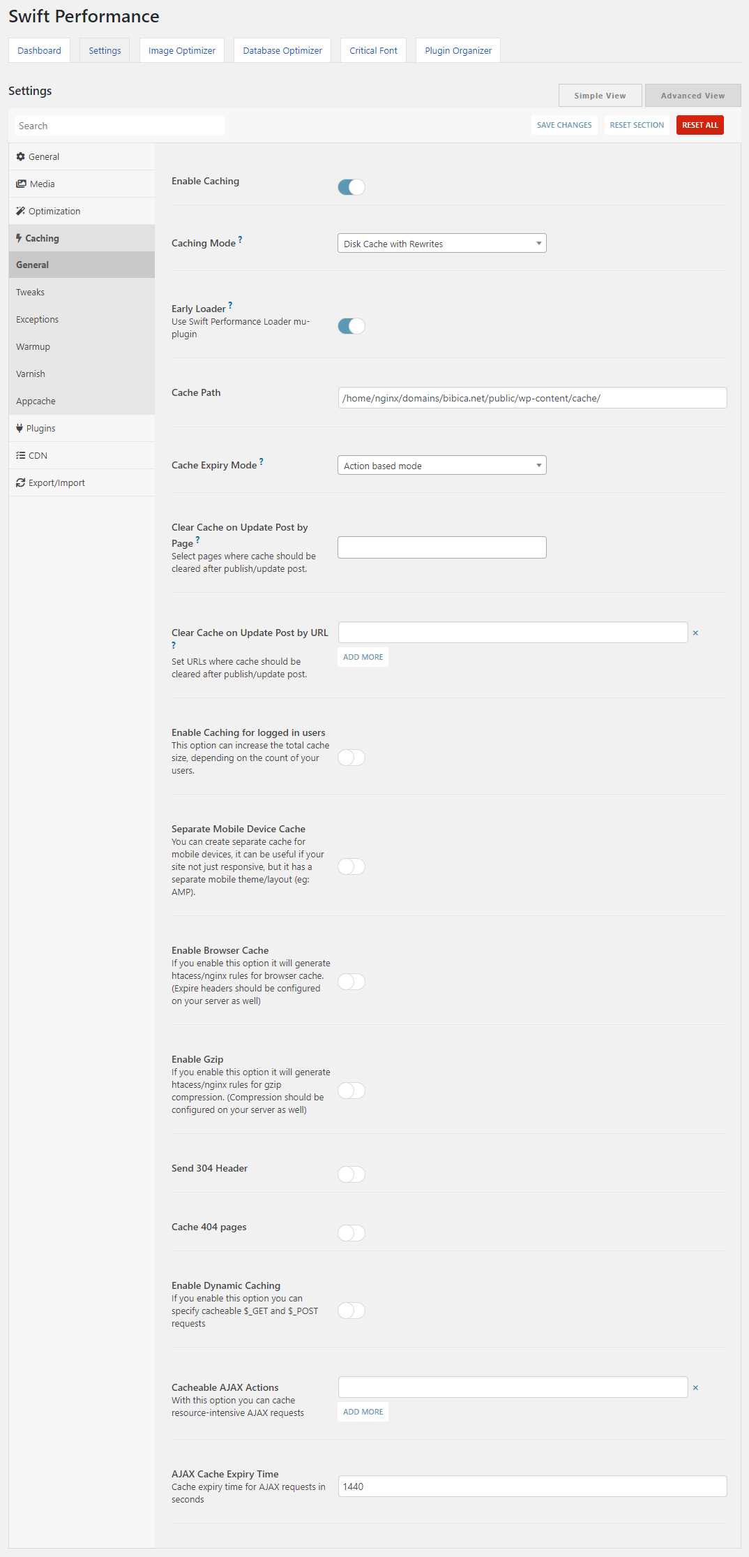The height and width of the screenshot is (1557, 749).
Task: Enable Caching for logged in users
Action: click(351, 758)
